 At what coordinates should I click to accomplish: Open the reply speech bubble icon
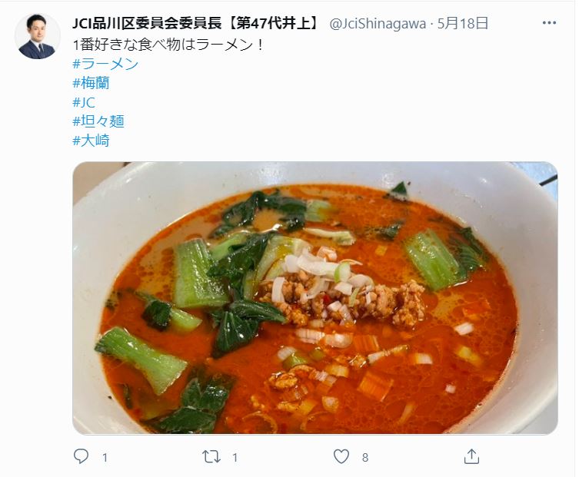[81, 456]
